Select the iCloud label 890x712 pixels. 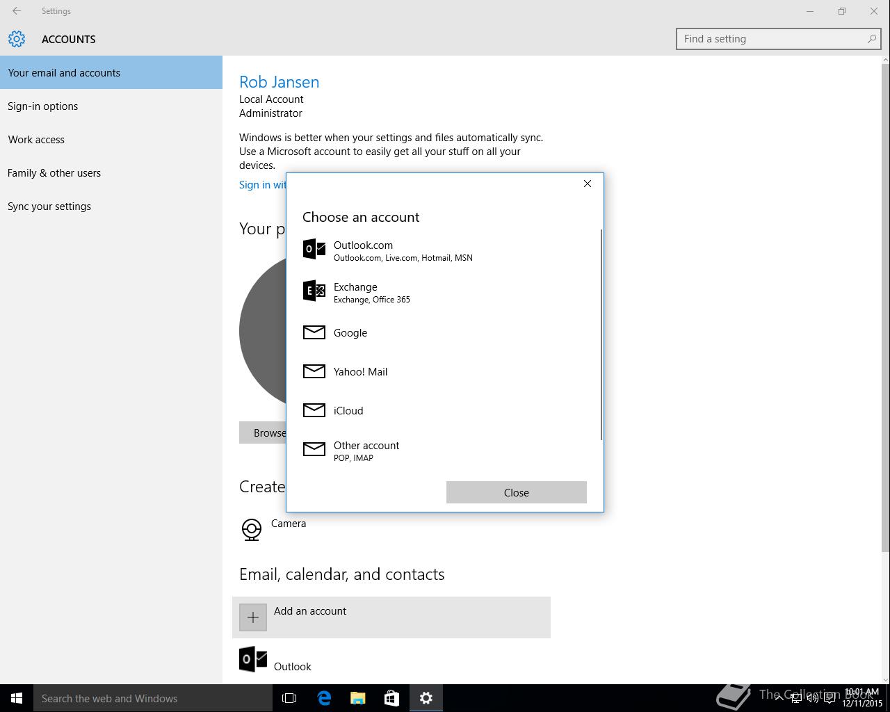(348, 411)
